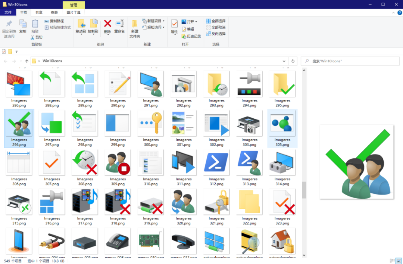This screenshot has height=264, width=403.
Task: Switch to details view icon
Action: [x=392, y=261]
